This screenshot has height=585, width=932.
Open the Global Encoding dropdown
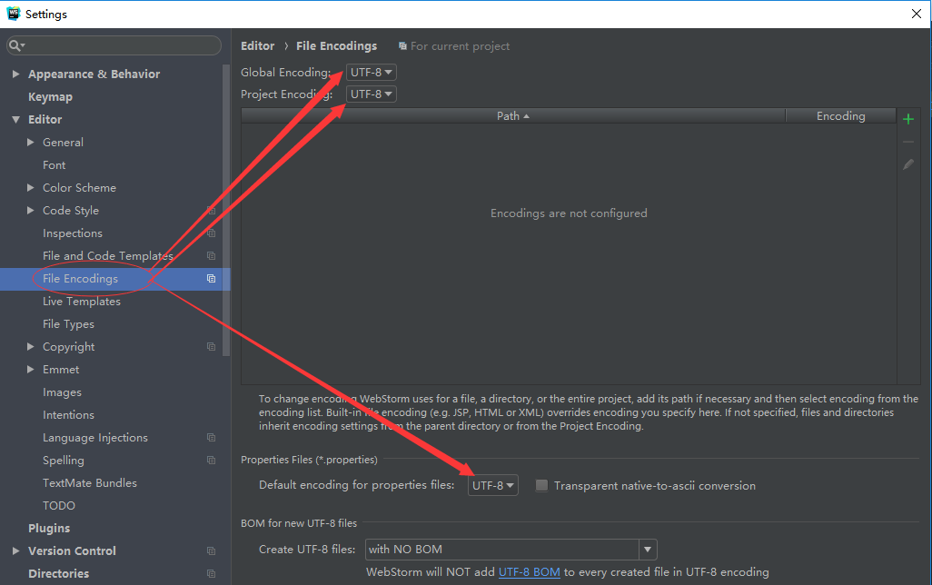(371, 72)
